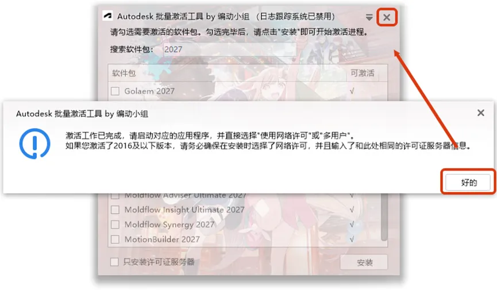Click the Autodesk logo in title bar
The height and width of the screenshot is (290, 497).
pos(108,16)
